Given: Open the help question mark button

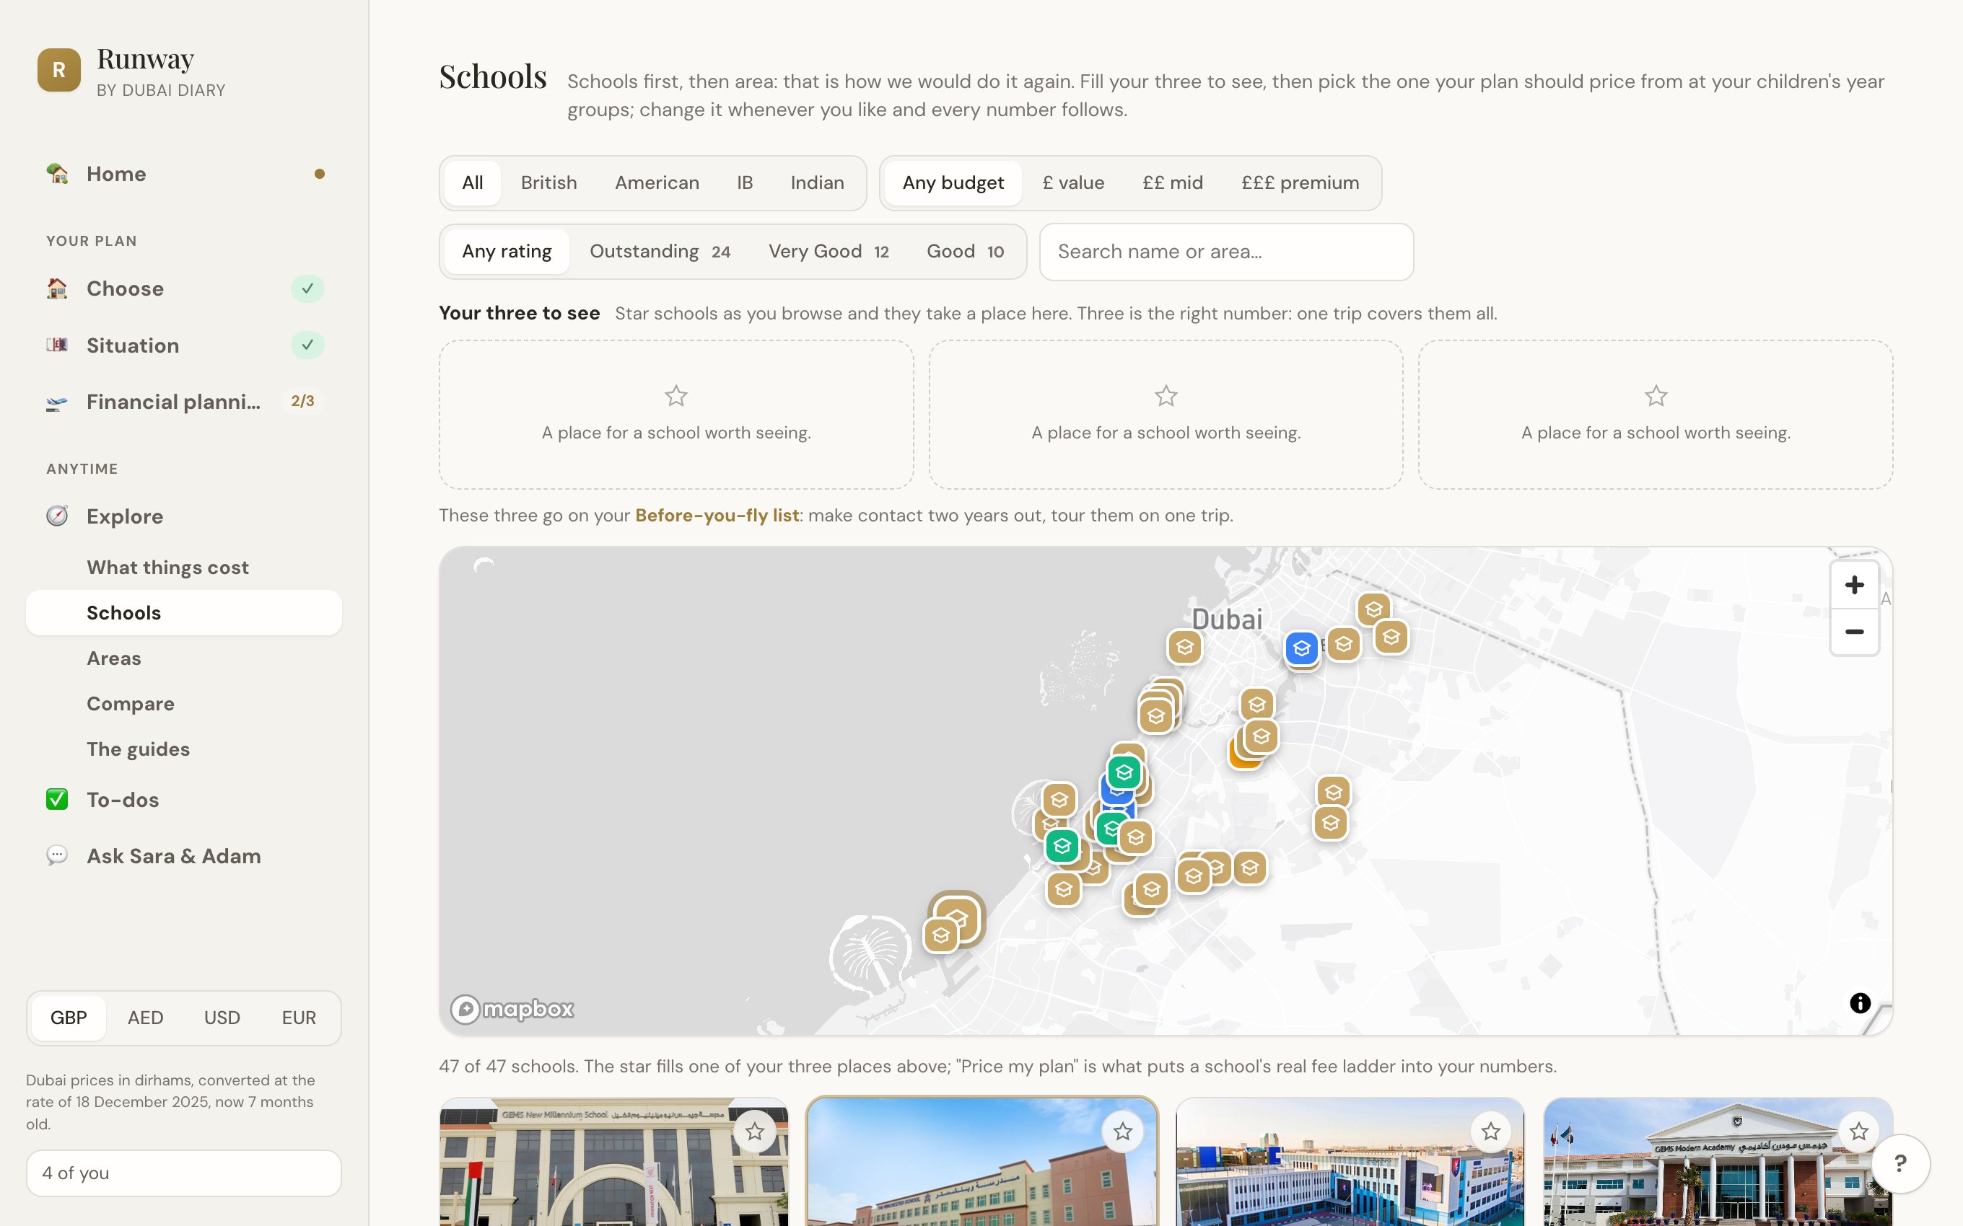Looking at the screenshot, I should point(1900,1163).
